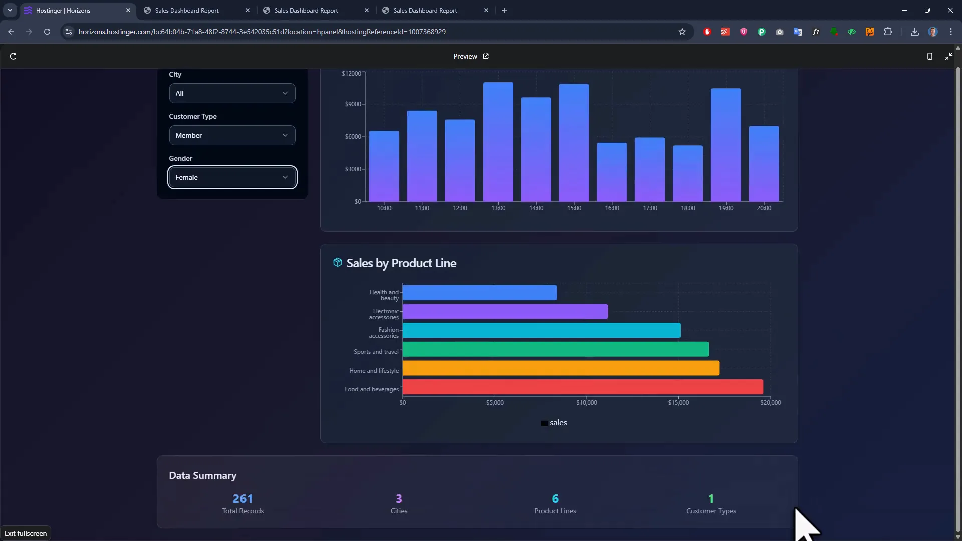Reload the page preview
Image resolution: width=962 pixels, height=541 pixels.
[13, 56]
